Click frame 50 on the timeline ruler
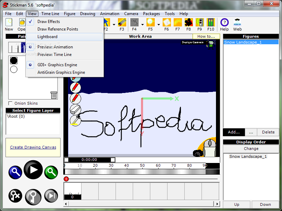 142,165
